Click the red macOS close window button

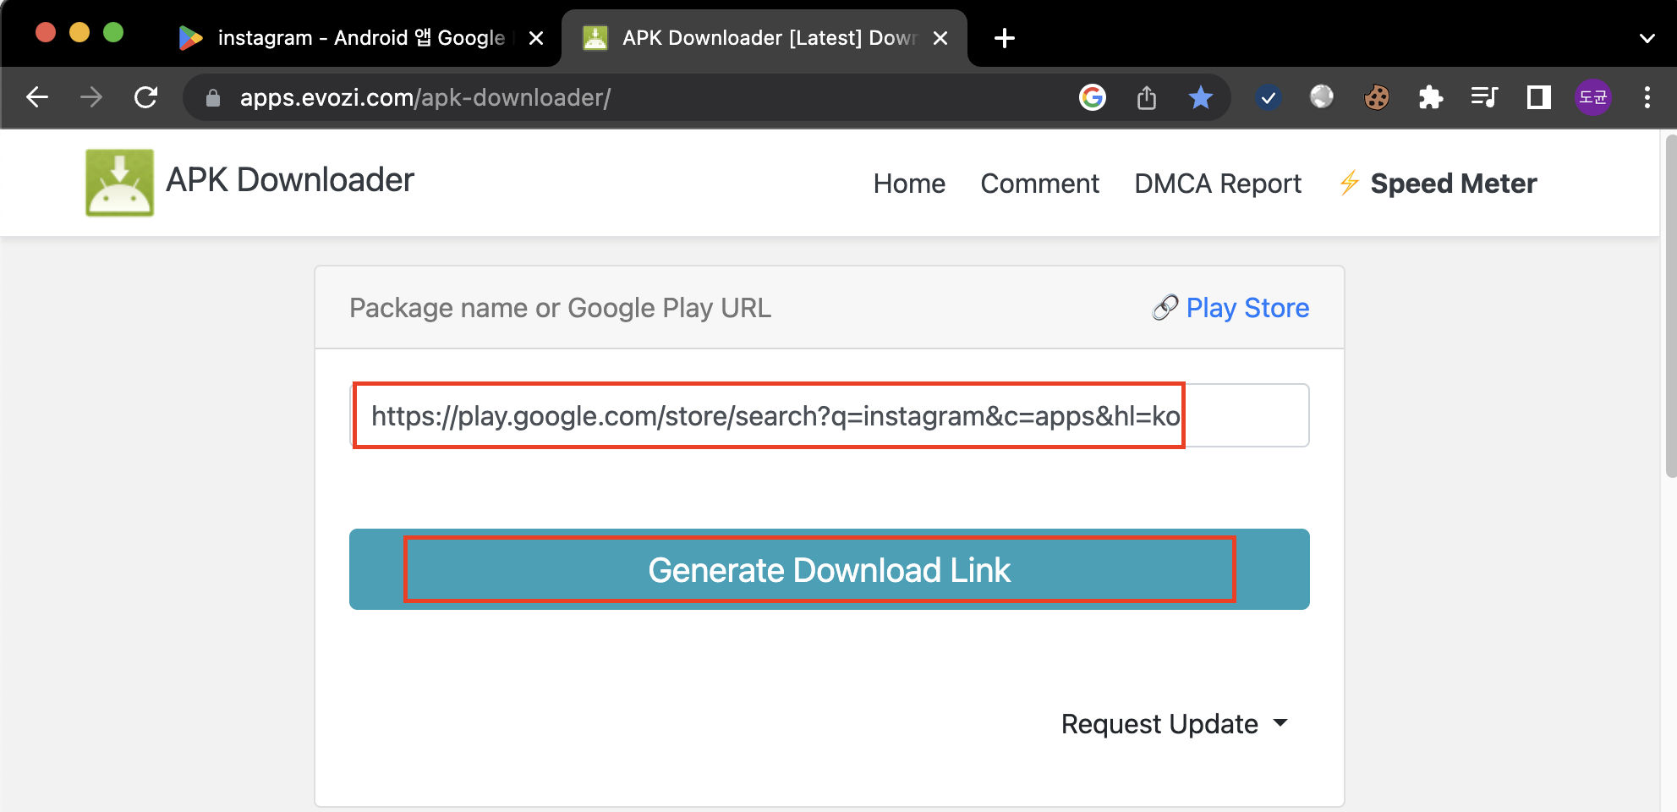point(46,32)
